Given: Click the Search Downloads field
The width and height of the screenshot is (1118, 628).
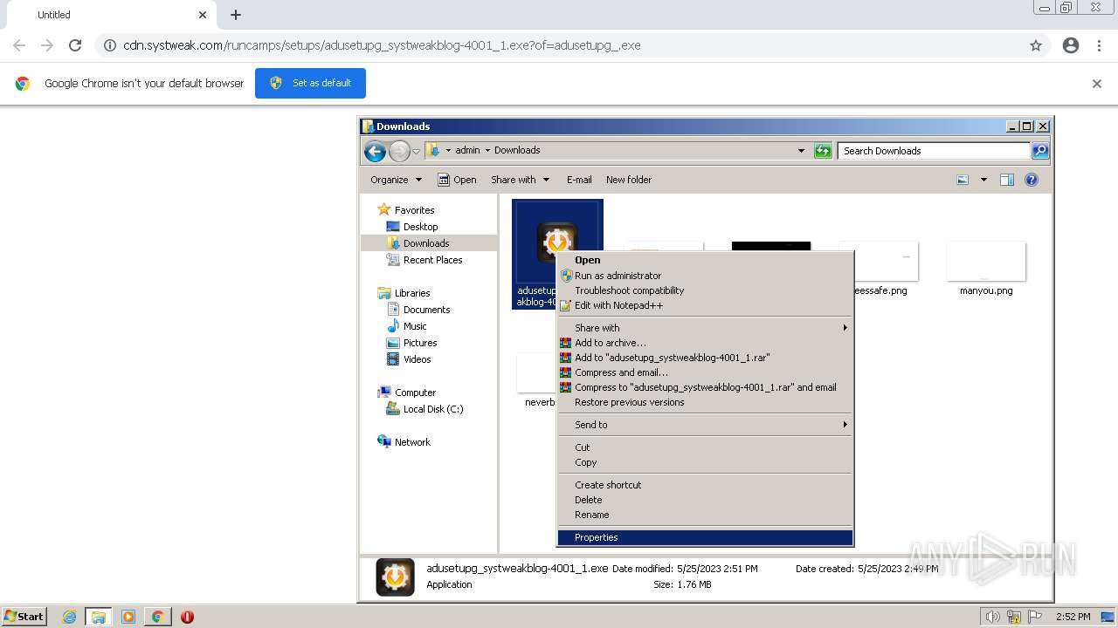Looking at the screenshot, I should point(934,151).
